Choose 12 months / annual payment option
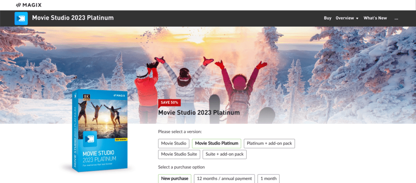This screenshot has width=416, height=183. click(x=224, y=179)
